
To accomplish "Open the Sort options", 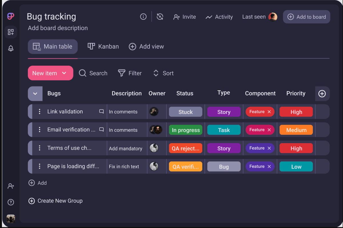I will (x=163, y=73).
